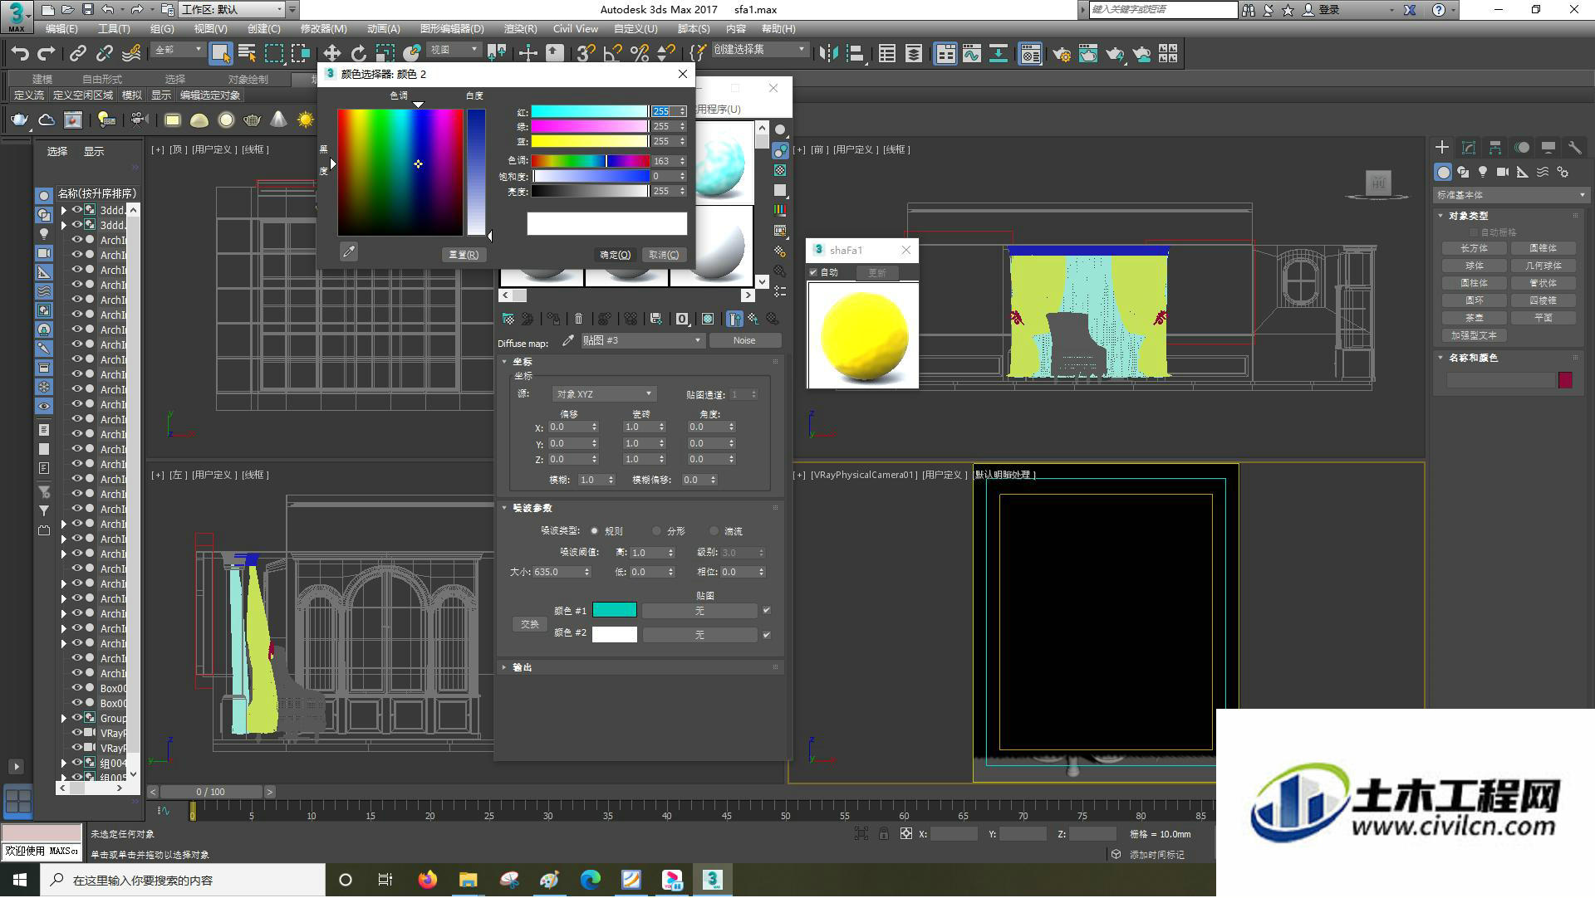The image size is (1595, 898).
Task: Click 取消(C) in color selector
Action: [x=664, y=255]
